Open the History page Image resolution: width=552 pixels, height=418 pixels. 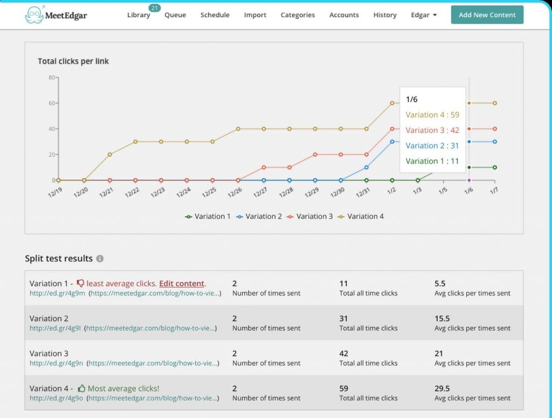(x=385, y=15)
